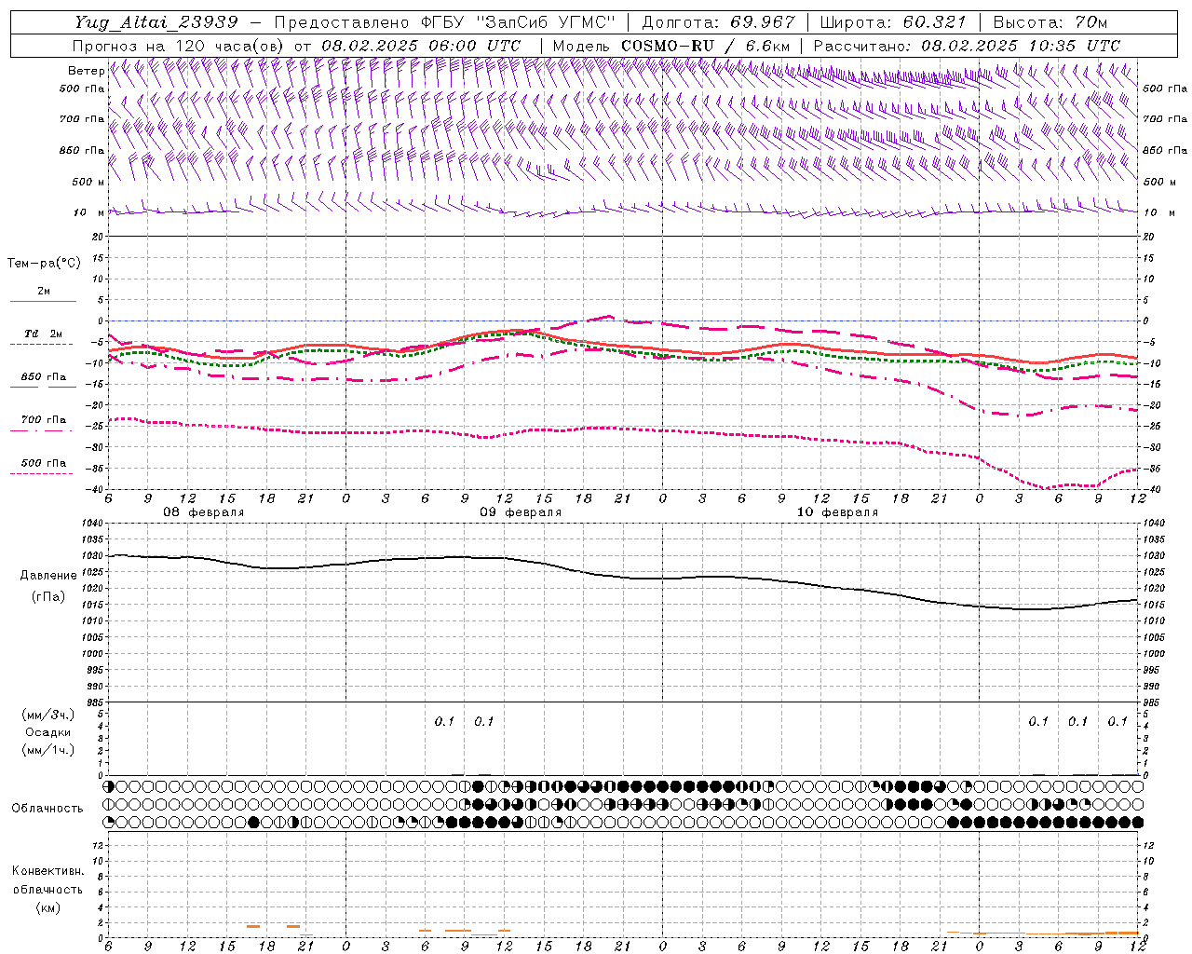The height and width of the screenshot is (954, 1192).
Task: Click the Модель COSMO-RU / 6.6км label
Action: [x=670, y=46]
